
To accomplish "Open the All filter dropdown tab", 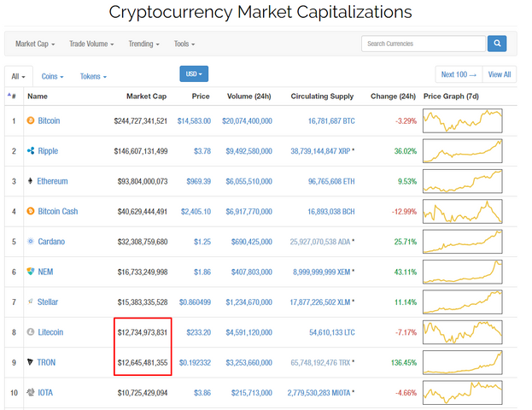I will click(x=18, y=76).
